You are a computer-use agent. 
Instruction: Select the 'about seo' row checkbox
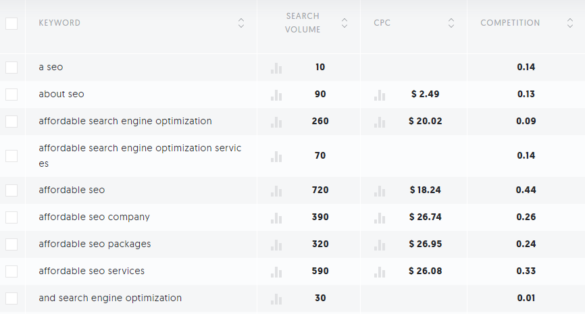pos(11,95)
